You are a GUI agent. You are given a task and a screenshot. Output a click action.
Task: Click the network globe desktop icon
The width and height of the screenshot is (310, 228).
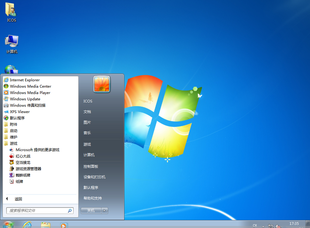[x=11, y=69]
